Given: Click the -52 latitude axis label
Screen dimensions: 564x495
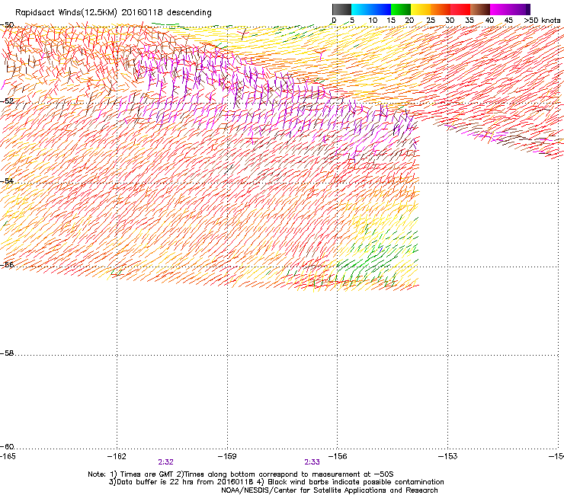Looking at the screenshot, I should [x=7, y=101].
